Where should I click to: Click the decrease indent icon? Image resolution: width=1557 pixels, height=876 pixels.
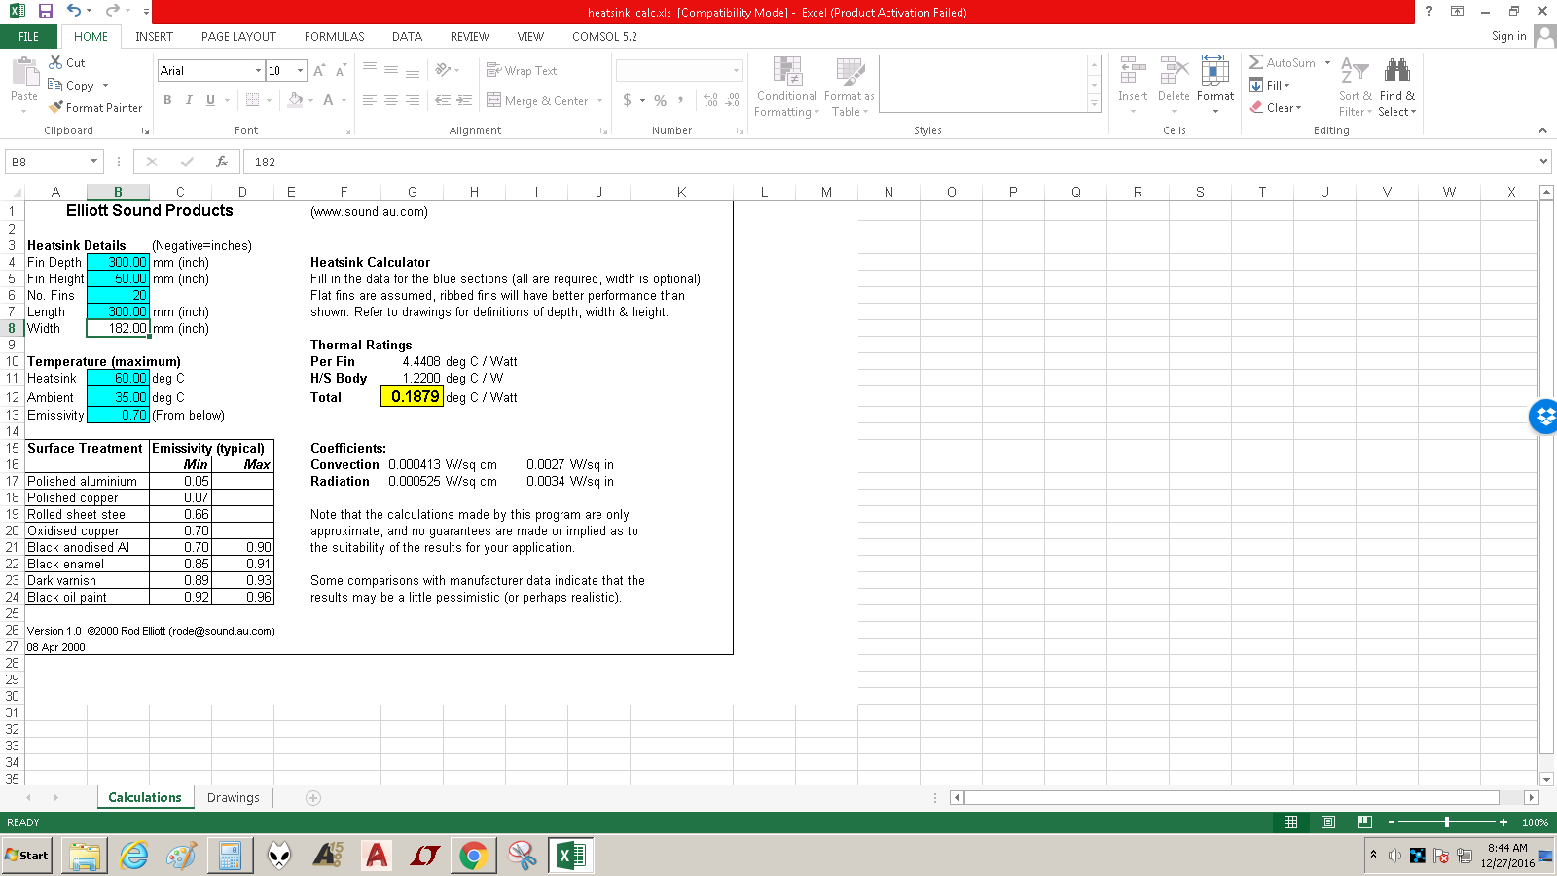(443, 100)
